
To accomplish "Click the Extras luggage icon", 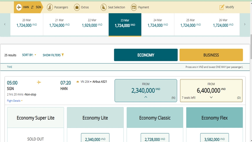I will click(x=77, y=7).
